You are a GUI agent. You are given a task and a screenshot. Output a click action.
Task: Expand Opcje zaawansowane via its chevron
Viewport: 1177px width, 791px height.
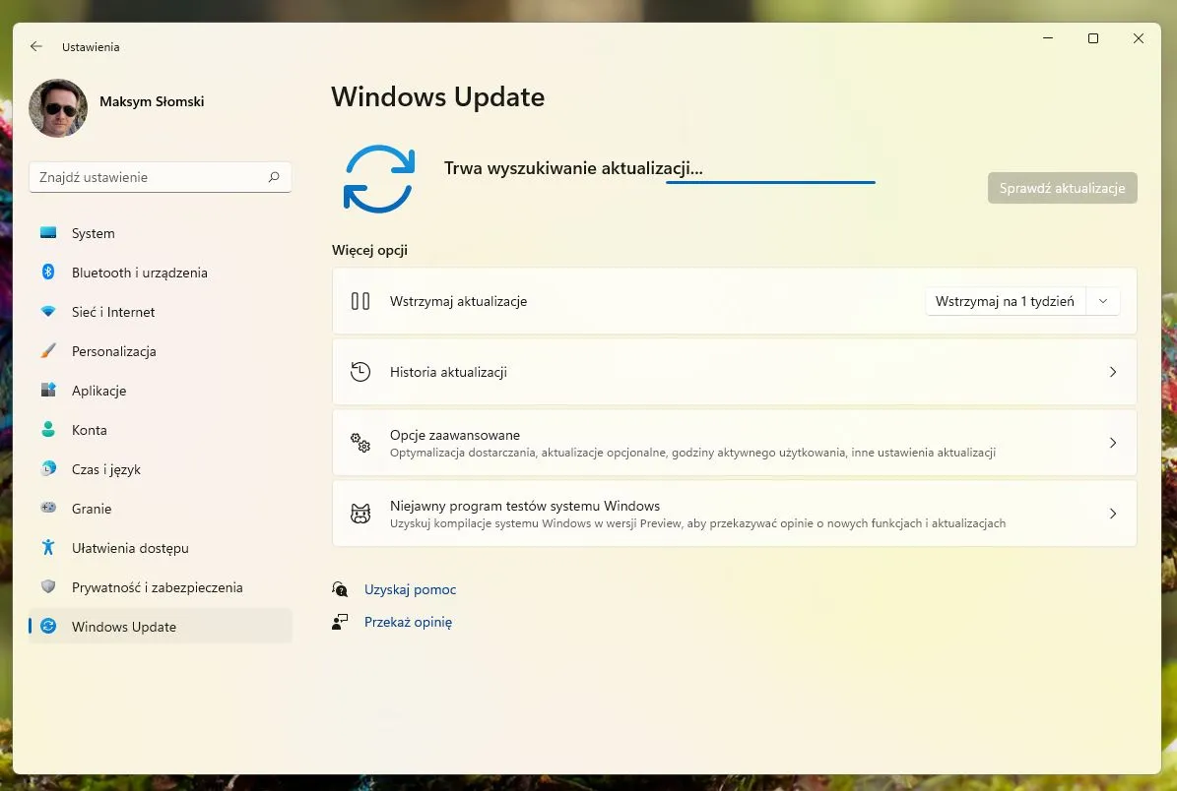click(x=1113, y=443)
